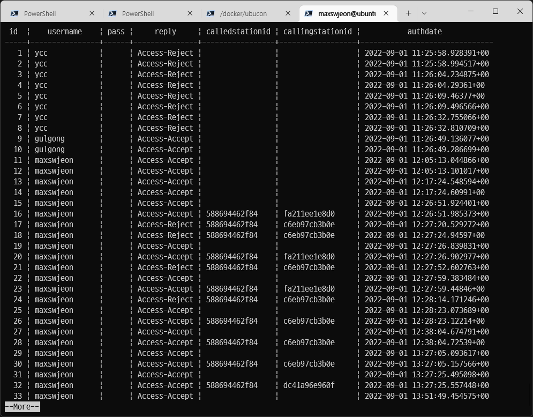This screenshot has height=417, width=533.
Task: Click the --More-- pager prompt
Action: (22, 407)
